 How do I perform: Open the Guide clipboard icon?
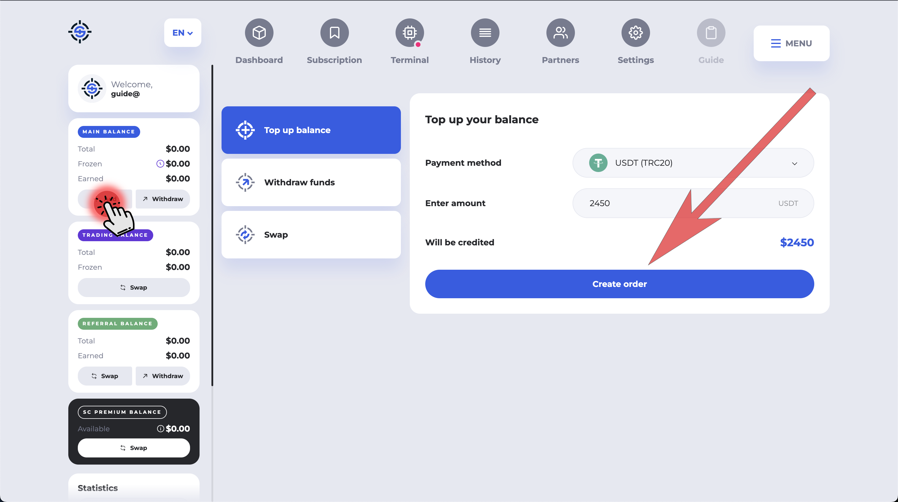711,33
